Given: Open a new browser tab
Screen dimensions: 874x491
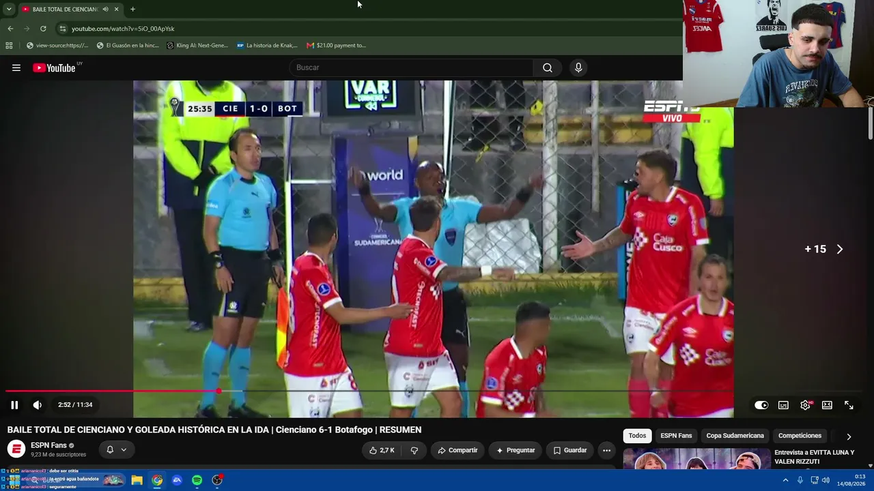Looking at the screenshot, I should coord(132,9).
